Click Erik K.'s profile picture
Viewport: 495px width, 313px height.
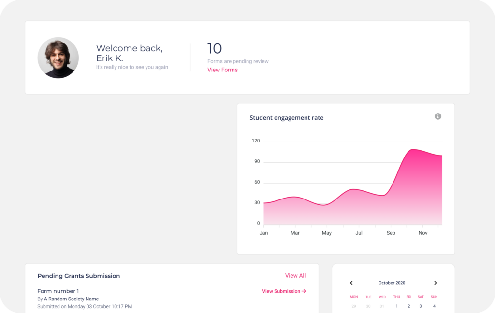[x=58, y=57]
